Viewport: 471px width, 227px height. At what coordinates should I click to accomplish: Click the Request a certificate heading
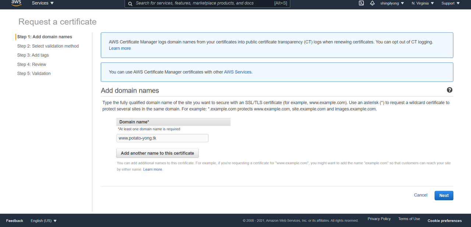[x=57, y=22]
